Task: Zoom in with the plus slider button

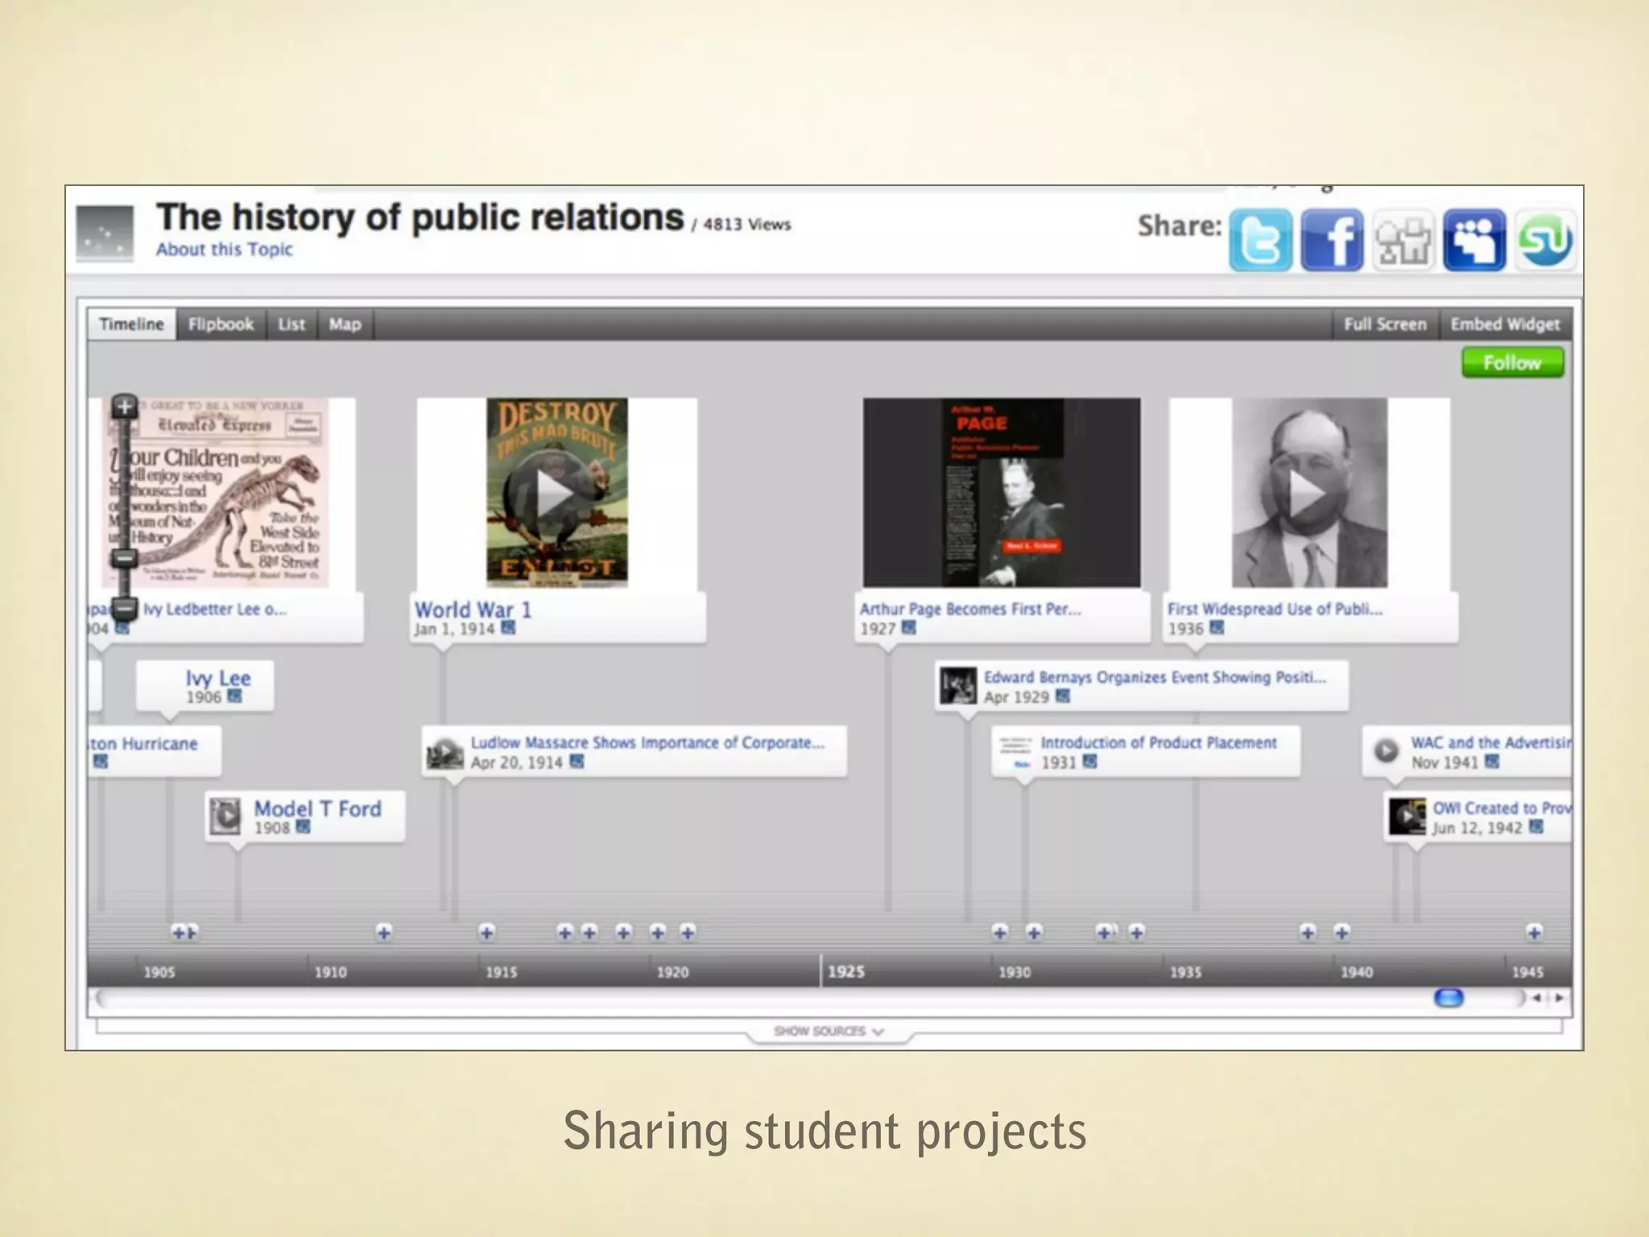Action: click(x=124, y=407)
